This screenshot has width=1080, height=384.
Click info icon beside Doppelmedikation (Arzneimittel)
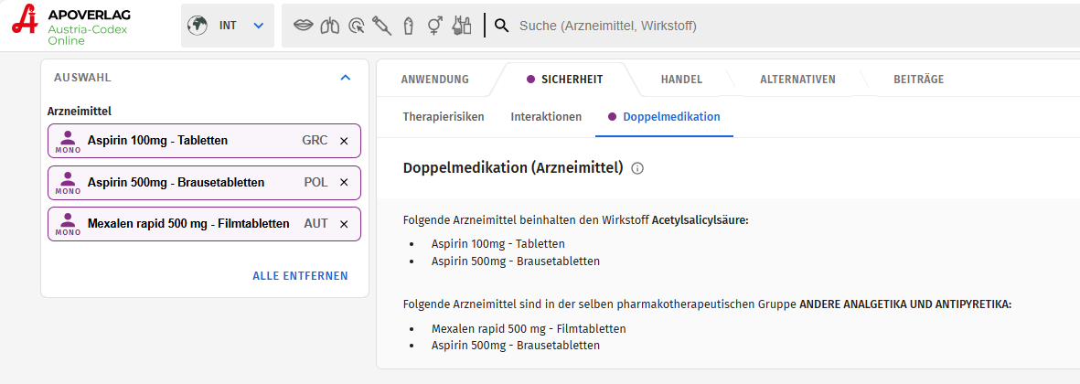pyautogui.click(x=637, y=168)
